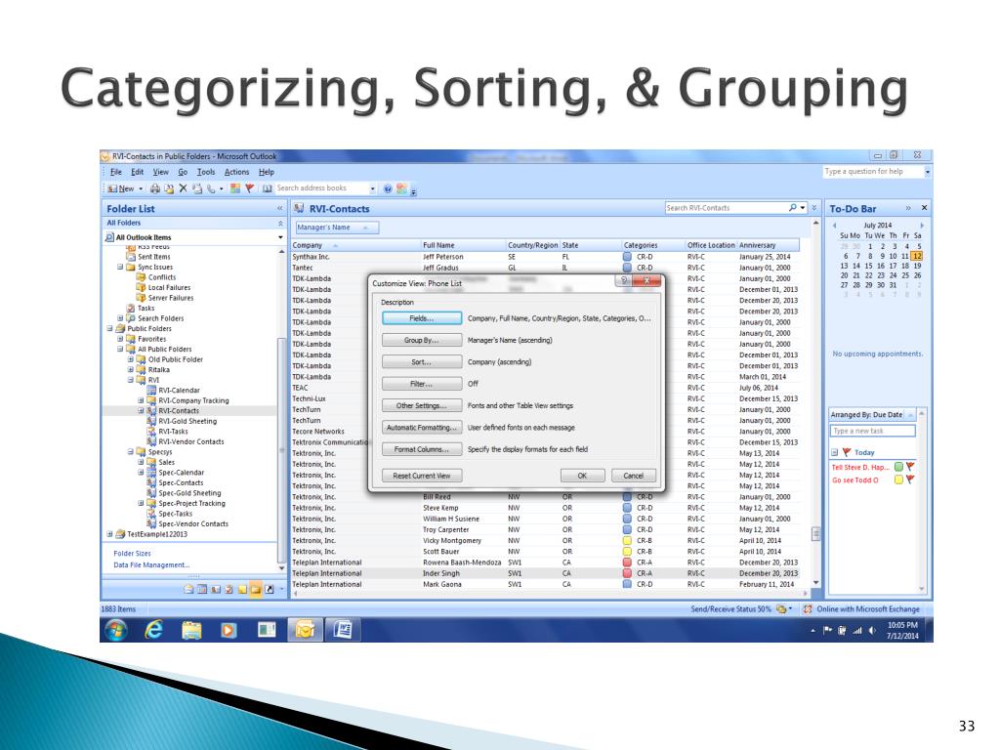Screen dimensions: 1000x750
Task: Open Windows Explorer from the taskbar
Action: [191, 630]
